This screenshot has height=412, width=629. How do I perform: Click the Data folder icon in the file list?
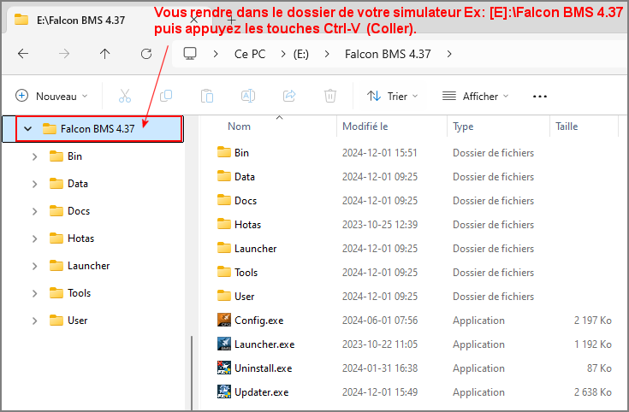click(x=224, y=176)
